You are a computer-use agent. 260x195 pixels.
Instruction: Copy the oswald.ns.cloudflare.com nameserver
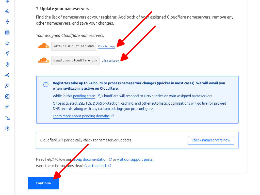pos(110,61)
